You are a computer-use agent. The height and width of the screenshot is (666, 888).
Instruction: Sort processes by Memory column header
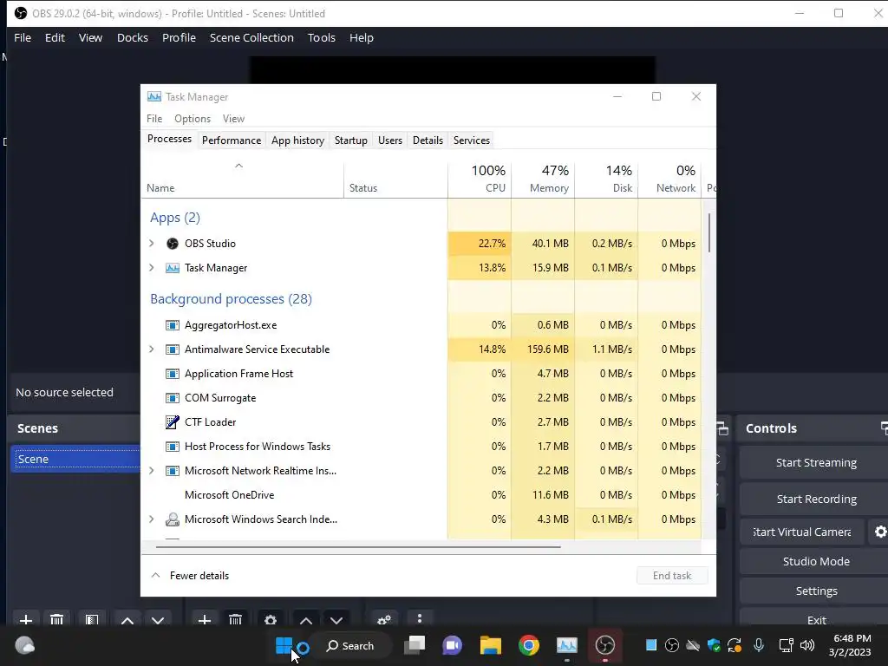pos(543,179)
